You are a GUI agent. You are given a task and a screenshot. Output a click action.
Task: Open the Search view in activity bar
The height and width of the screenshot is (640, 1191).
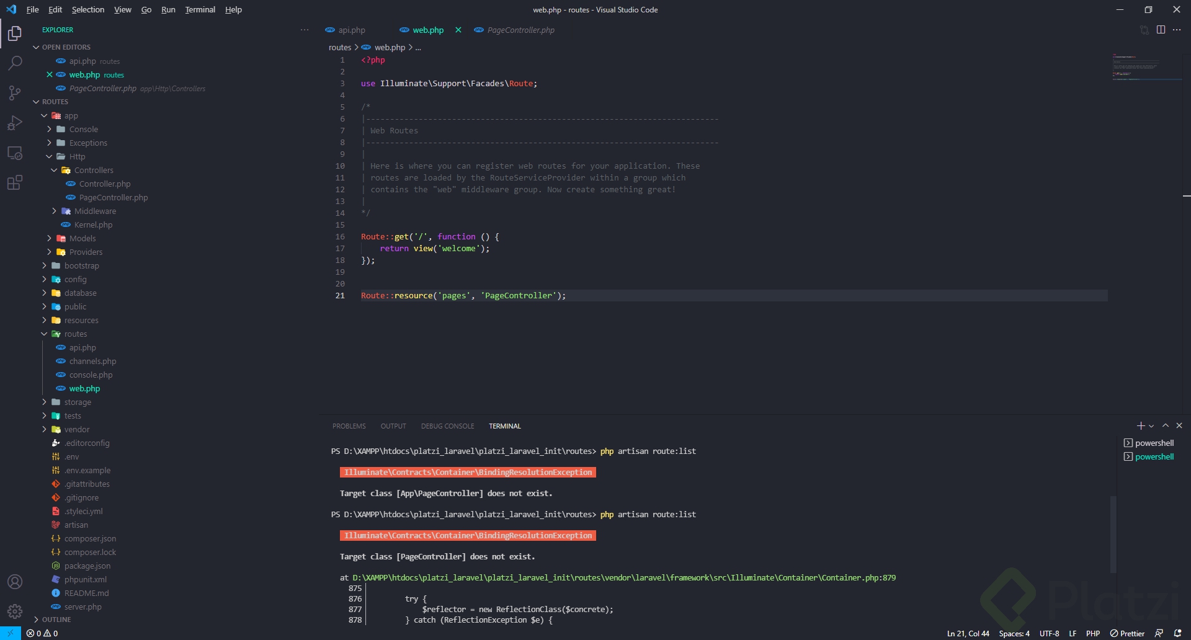(x=15, y=63)
